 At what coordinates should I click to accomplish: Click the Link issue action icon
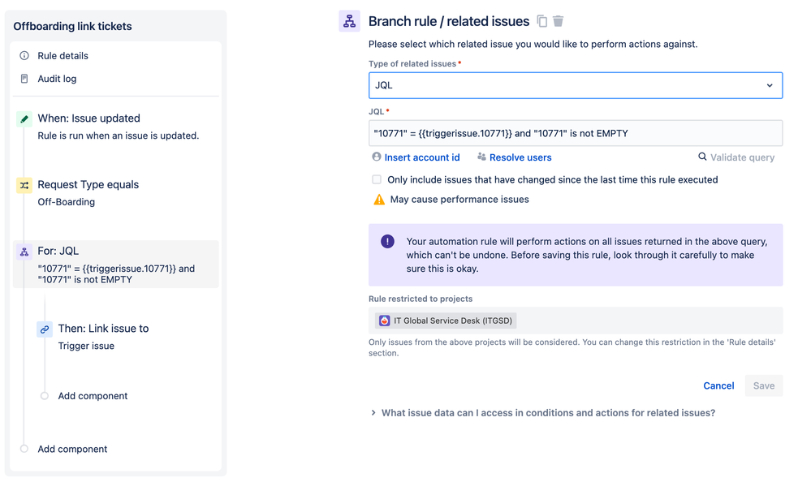(45, 329)
